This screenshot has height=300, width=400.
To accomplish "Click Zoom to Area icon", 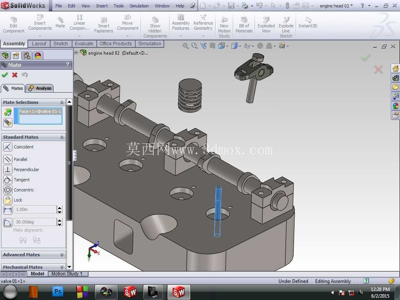I will 195,46.
